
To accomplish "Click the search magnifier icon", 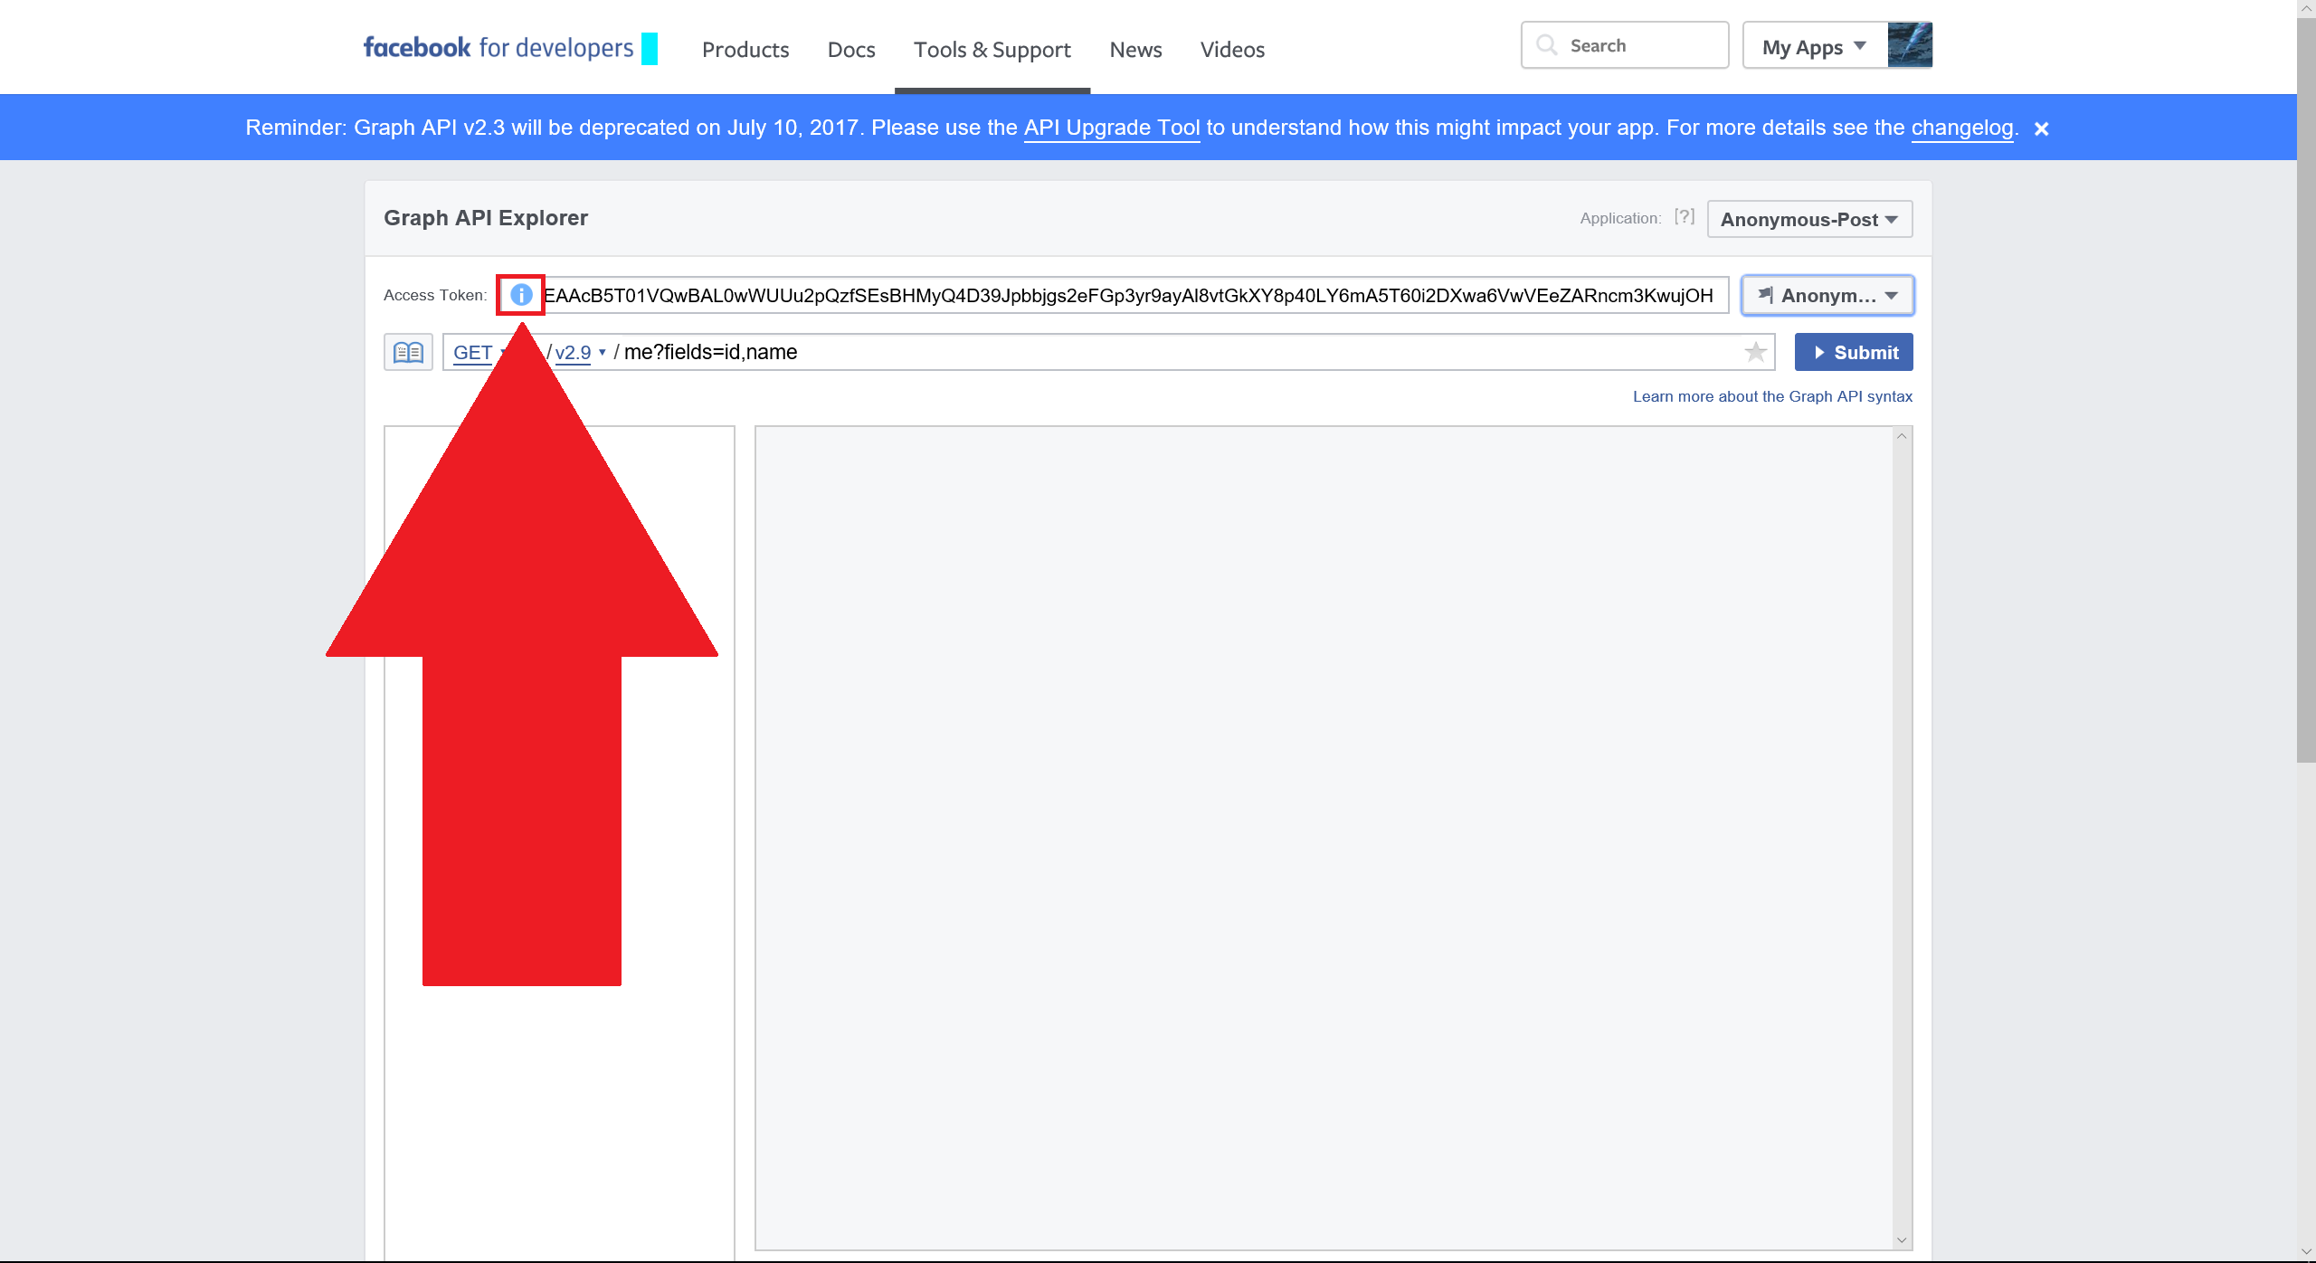I will click(1547, 45).
